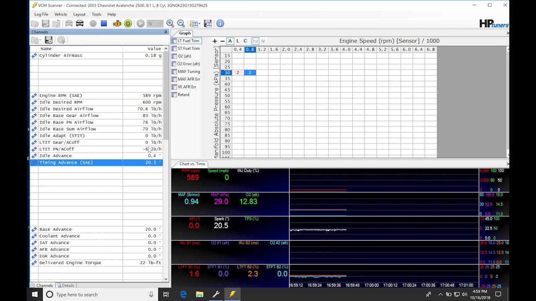Click the save log file toolbar icon
The height and width of the screenshot is (301, 536).
click(x=46, y=23)
